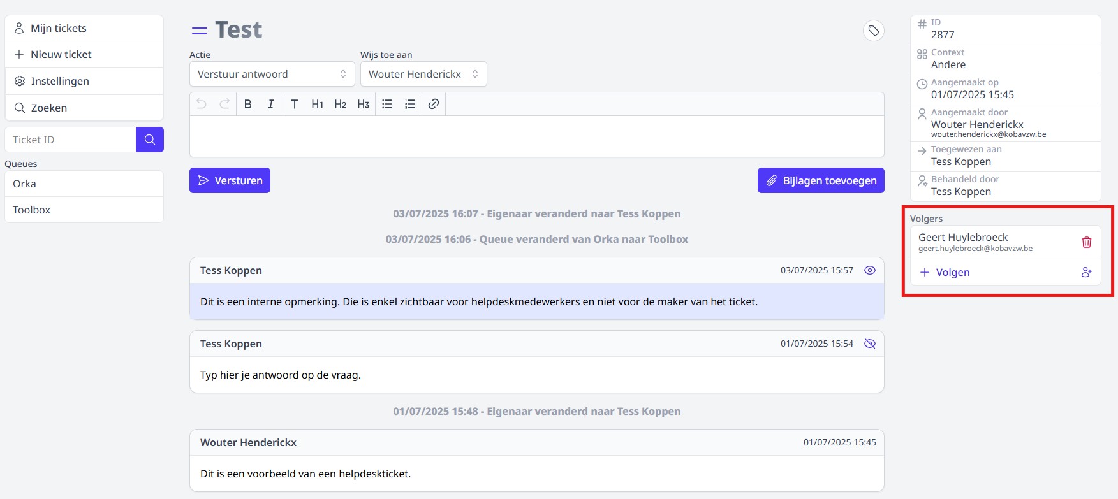Expand the 'Wijs toe aan' assignee dropdown
Image resolution: width=1118 pixels, height=499 pixels.
point(423,74)
